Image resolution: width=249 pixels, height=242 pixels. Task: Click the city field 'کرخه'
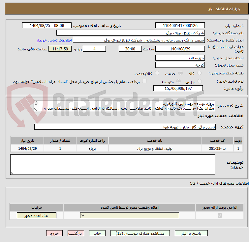[180, 65]
